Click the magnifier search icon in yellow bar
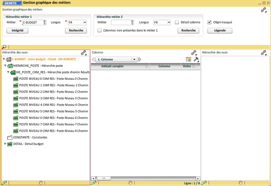 4,47
